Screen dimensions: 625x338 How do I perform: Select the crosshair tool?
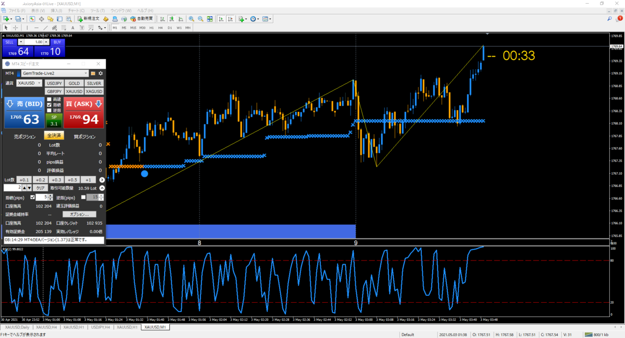[15, 28]
